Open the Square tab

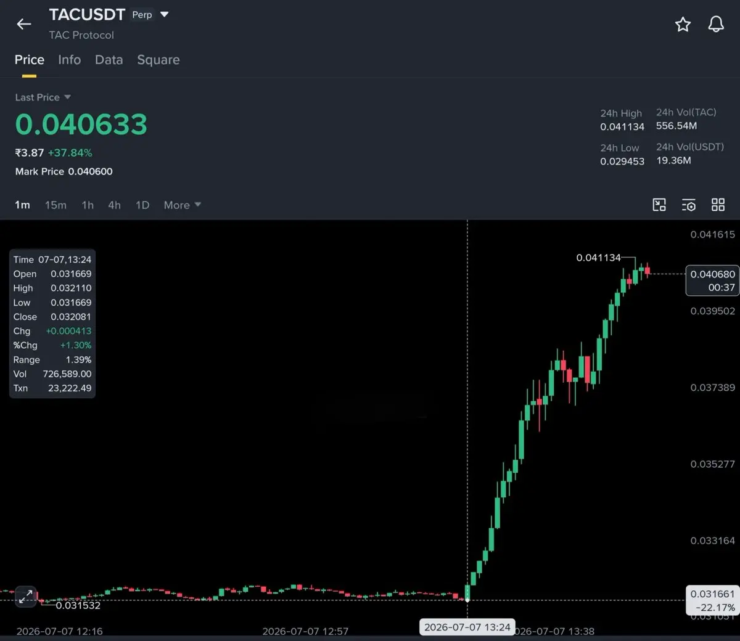(158, 60)
